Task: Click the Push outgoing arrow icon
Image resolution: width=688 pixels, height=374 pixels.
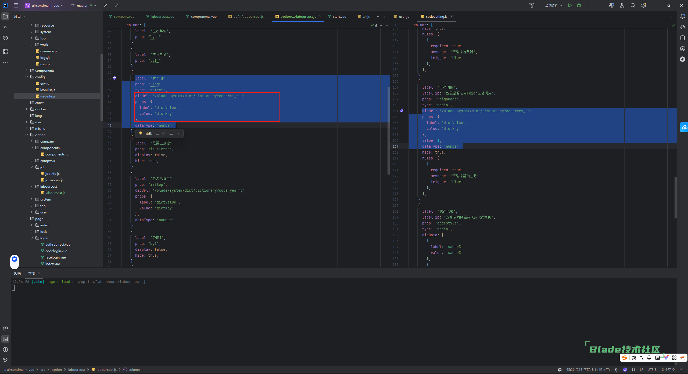Action: 116,5
